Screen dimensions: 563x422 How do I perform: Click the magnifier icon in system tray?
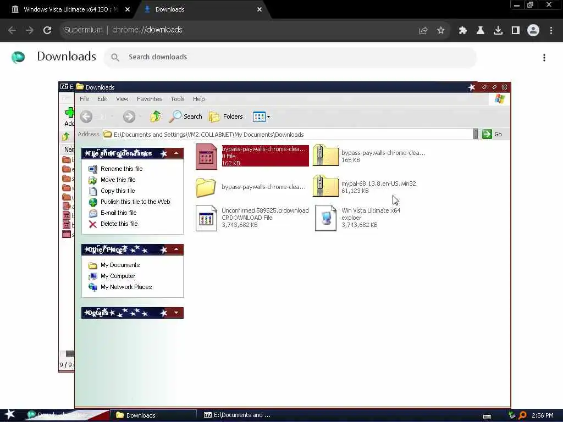(x=522, y=415)
